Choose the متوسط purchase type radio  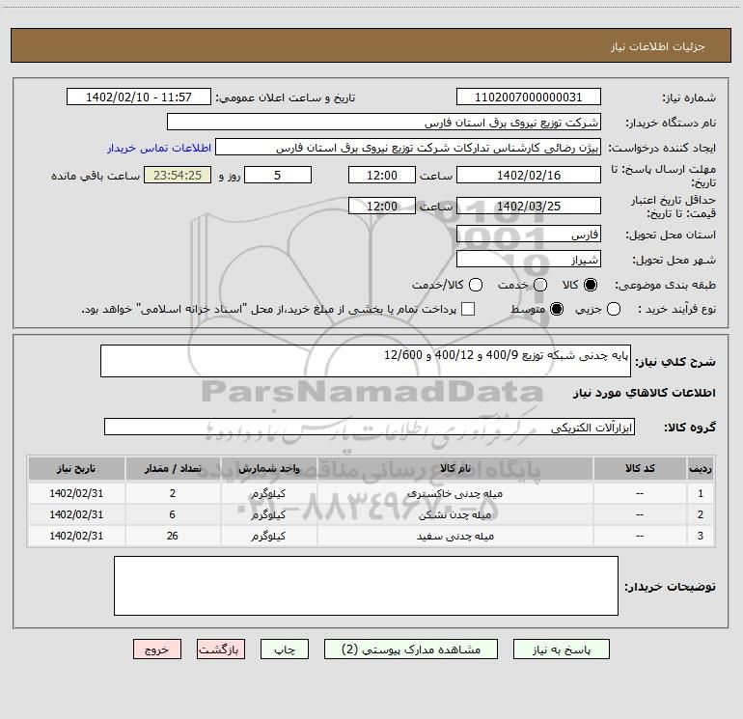(x=557, y=309)
